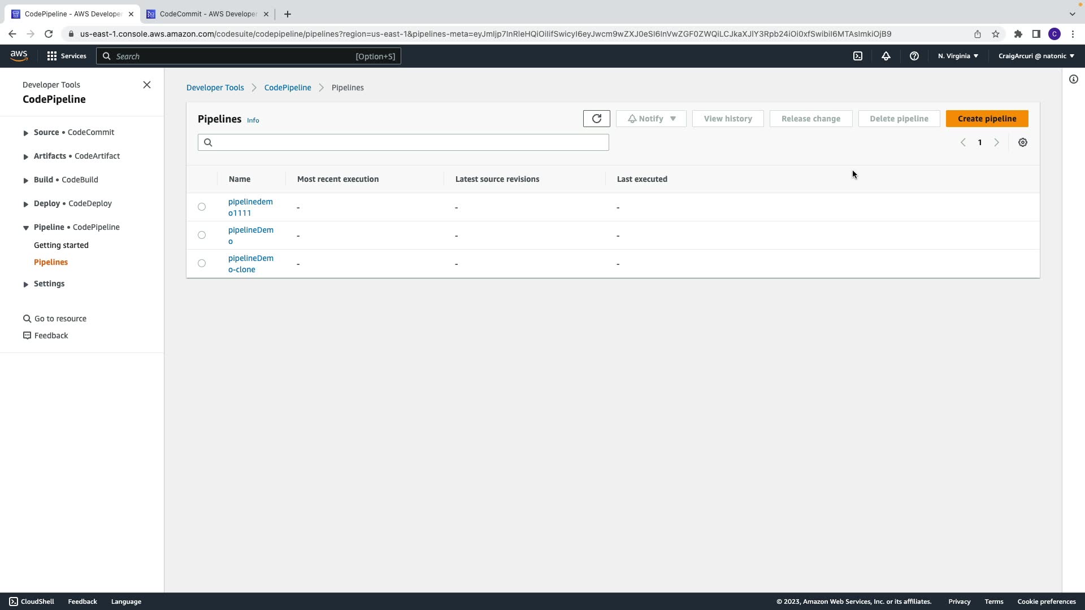This screenshot has height=610, width=1085.
Task: Open the pipelineDemo-clone pipeline link
Action: tap(250, 264)
